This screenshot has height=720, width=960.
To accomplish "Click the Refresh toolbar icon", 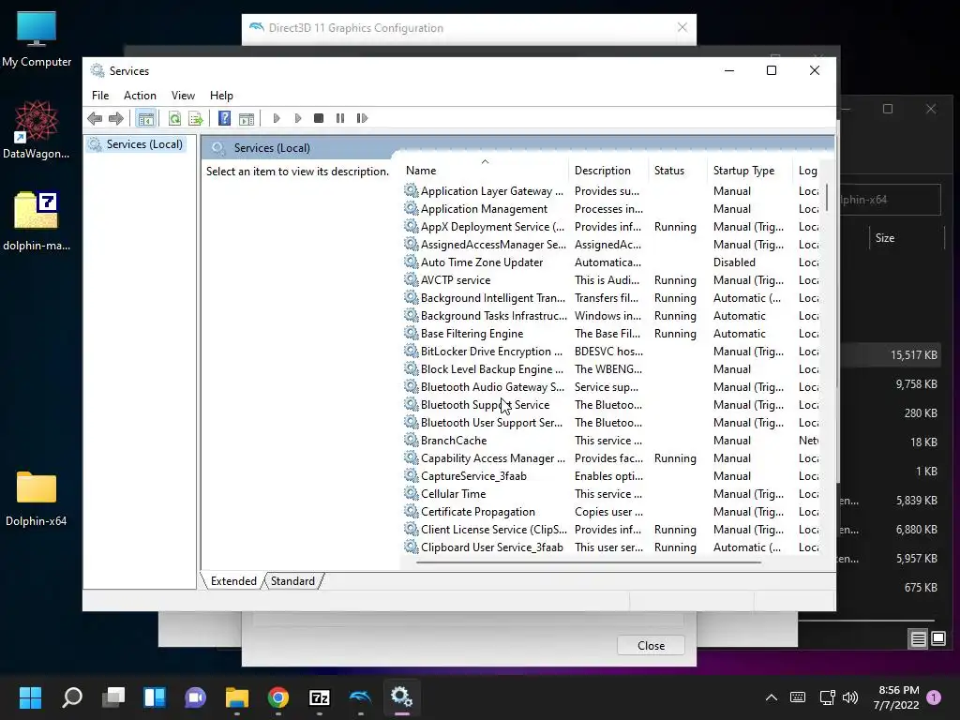I will click(174, 118).
